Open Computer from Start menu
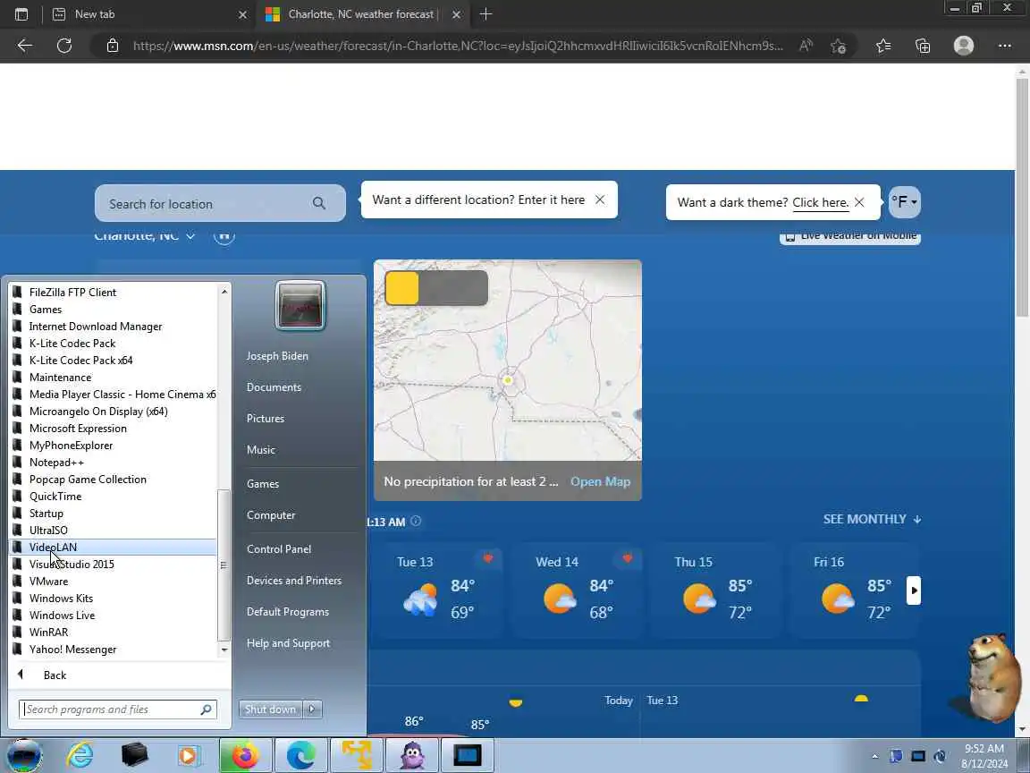 pyautogui.click(x=271, y=514)
